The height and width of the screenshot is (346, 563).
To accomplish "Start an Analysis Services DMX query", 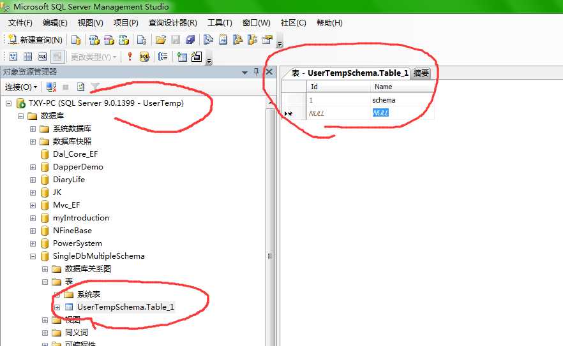I will tap(109, 40).
